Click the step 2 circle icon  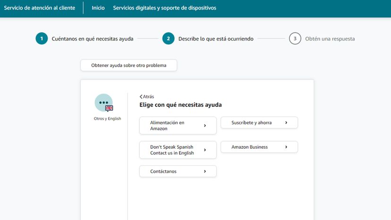tap(168, 39)
